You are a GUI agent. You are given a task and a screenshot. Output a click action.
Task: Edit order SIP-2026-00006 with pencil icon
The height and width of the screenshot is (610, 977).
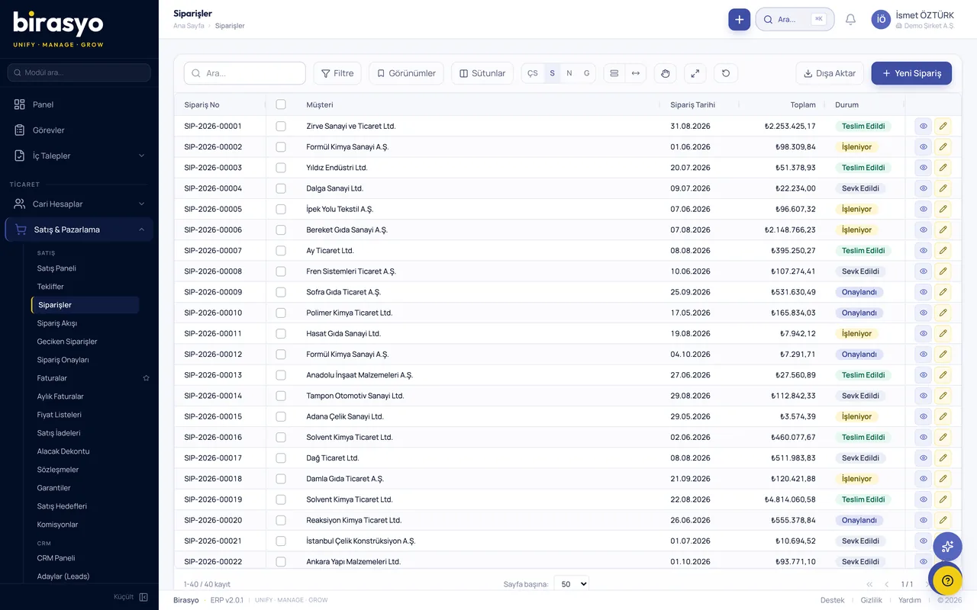tap(943, 230)
